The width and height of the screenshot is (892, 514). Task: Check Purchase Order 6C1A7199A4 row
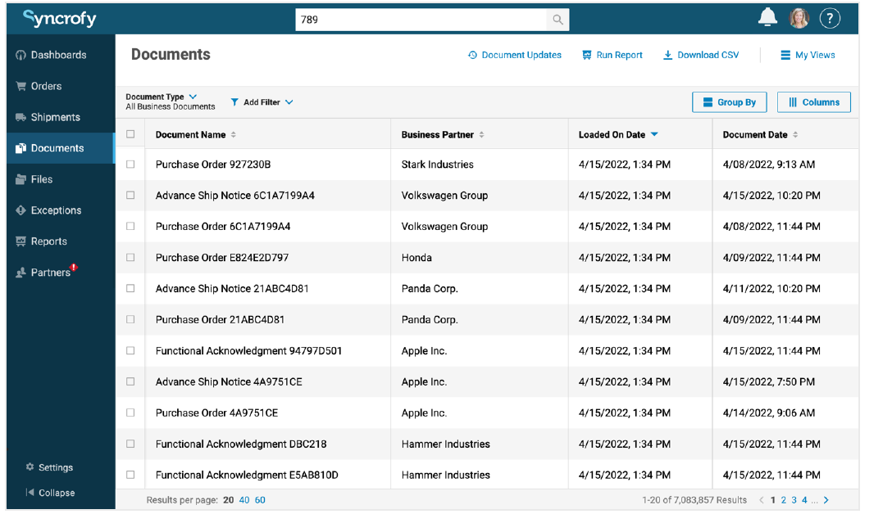pyautogui.click(x=130, y=226)
